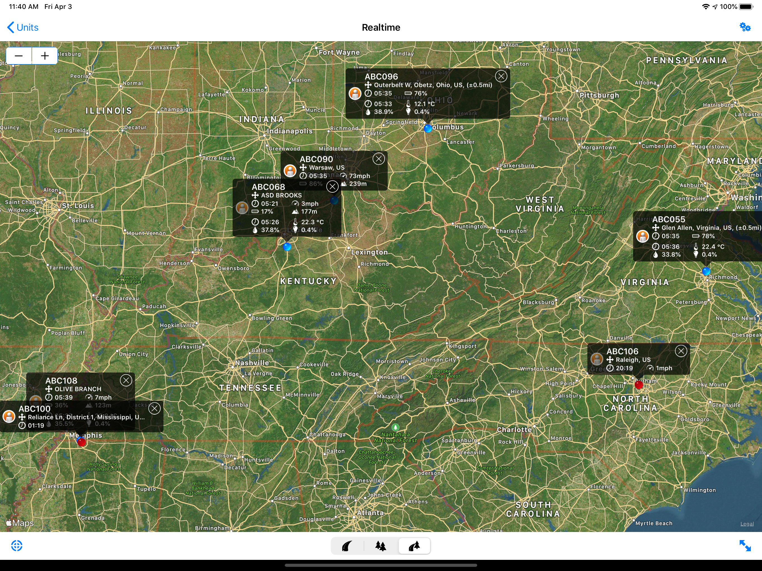The width and height of the screenshot is (762, 571).
Task: Close the ABC090 callout
Action: (378, 159)
